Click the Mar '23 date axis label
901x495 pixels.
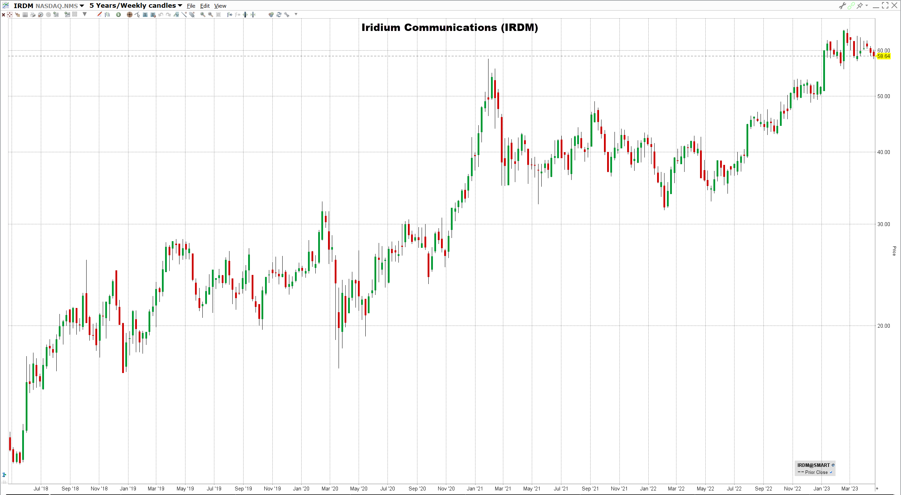[x=850, y=489]
